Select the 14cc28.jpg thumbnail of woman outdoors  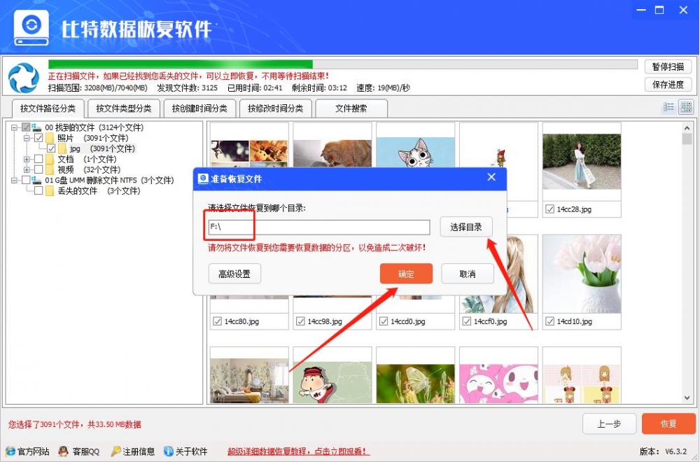point(582,162)
